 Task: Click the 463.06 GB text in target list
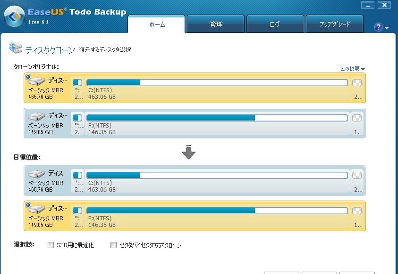[102, 190]
